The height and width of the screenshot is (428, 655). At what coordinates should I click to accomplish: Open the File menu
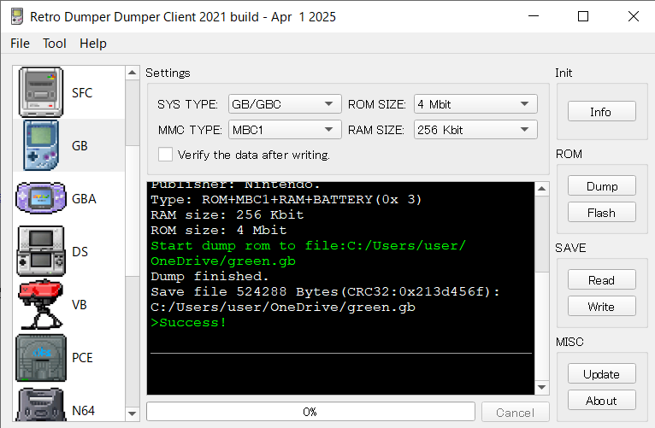point(20,44)
